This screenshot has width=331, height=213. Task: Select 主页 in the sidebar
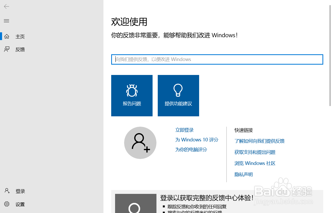(x=20, y=37)
